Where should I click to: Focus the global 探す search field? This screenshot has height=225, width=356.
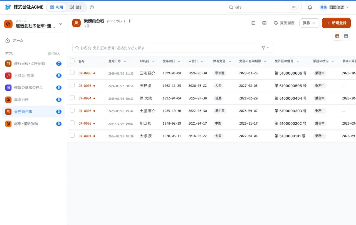point(264,7)
